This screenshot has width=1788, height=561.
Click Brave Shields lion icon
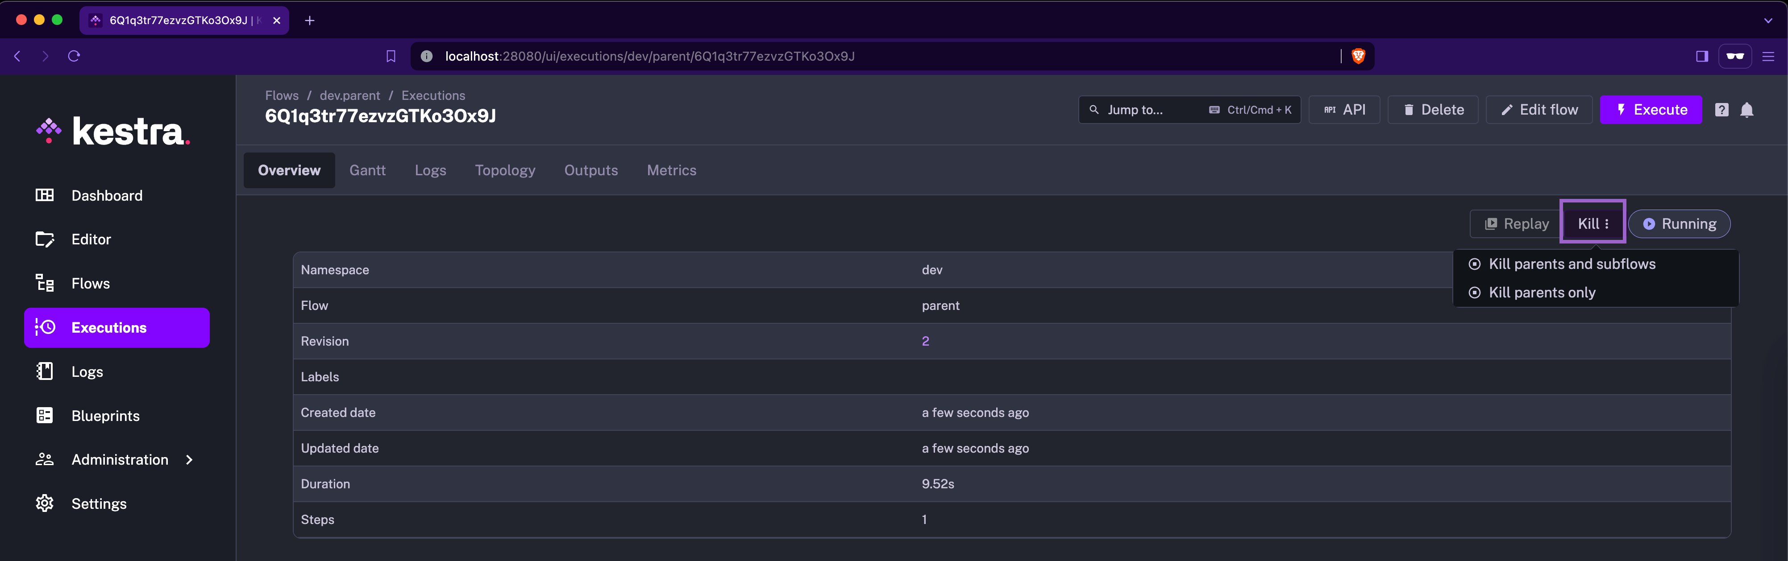coord(1358,56)
